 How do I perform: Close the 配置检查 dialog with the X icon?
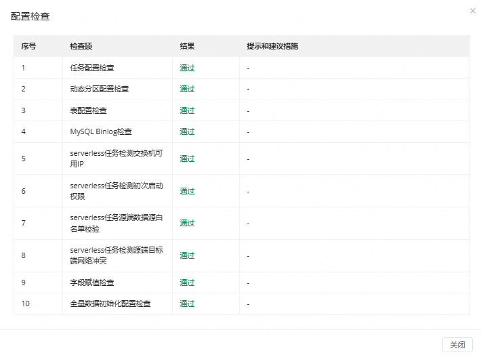[x=473, y=11]
